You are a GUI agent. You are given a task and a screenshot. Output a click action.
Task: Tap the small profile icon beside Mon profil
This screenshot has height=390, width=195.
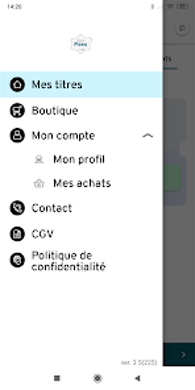[x=39, y=160]
